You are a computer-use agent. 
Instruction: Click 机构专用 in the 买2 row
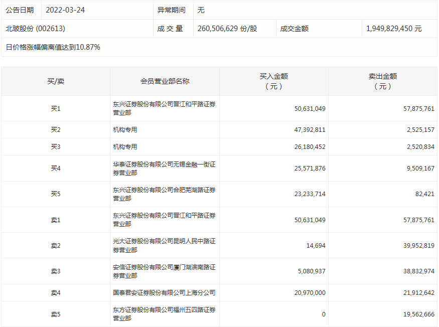pos(125,130)
